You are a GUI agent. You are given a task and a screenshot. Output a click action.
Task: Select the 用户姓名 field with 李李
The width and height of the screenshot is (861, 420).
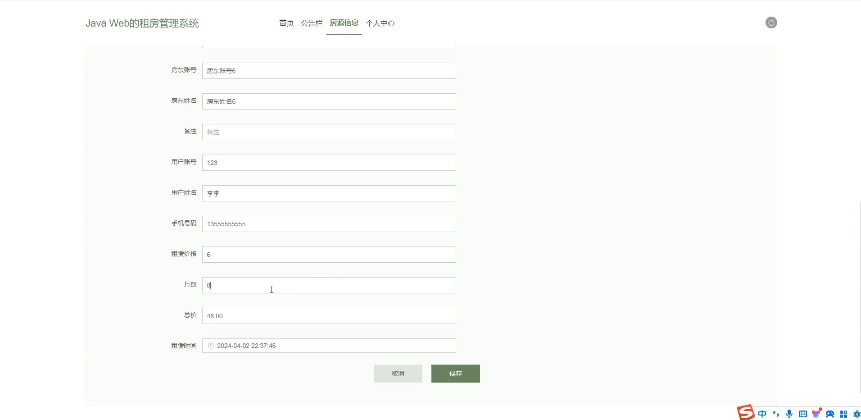(x=329, y=193)
